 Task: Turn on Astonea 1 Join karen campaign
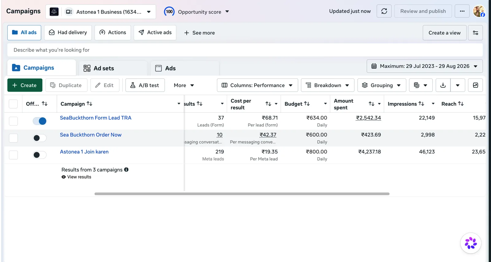[x=40, y=155]
